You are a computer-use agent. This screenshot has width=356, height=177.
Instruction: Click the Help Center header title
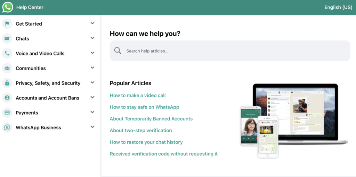pos(30,7)
